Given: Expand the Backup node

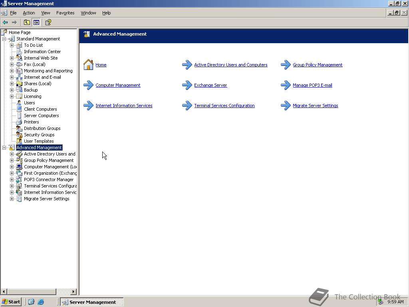Looking at the screenshot, I should (x=12, y=90).
